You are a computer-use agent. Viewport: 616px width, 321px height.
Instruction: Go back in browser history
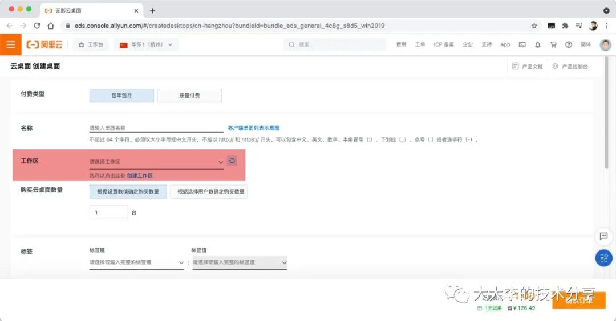click(x=10, y=26)
